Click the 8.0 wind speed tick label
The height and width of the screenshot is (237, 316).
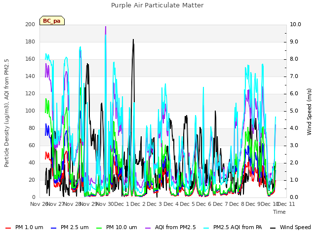(x=294, y=59)
